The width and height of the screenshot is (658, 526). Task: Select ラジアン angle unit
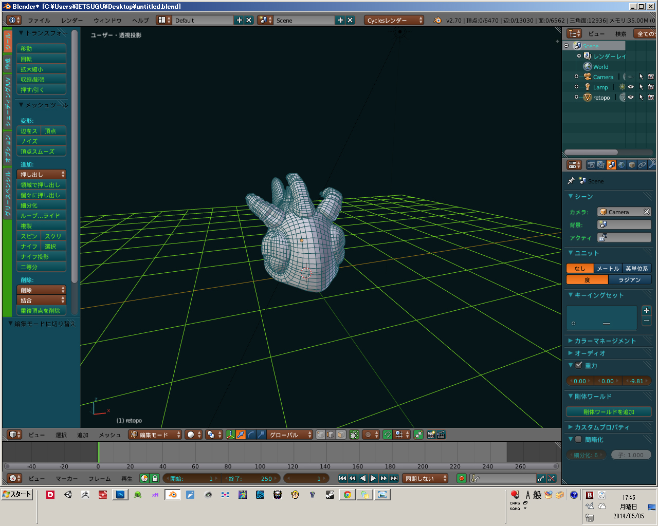click(630, 280)
